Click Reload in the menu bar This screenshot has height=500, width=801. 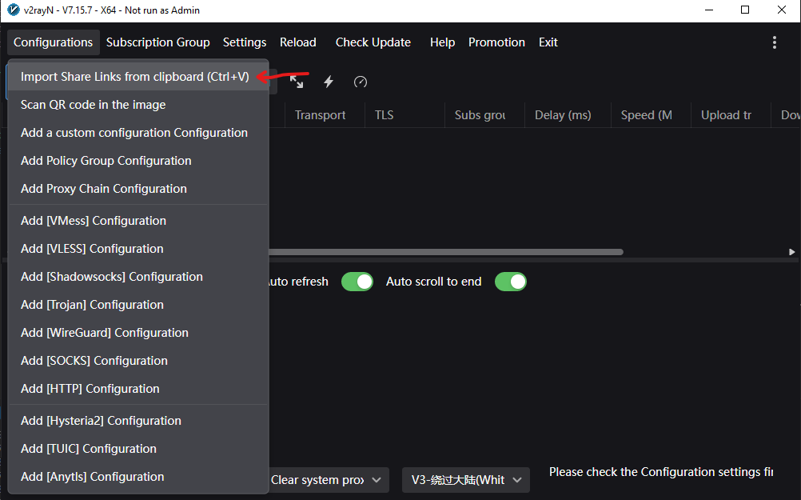point(297,42)
